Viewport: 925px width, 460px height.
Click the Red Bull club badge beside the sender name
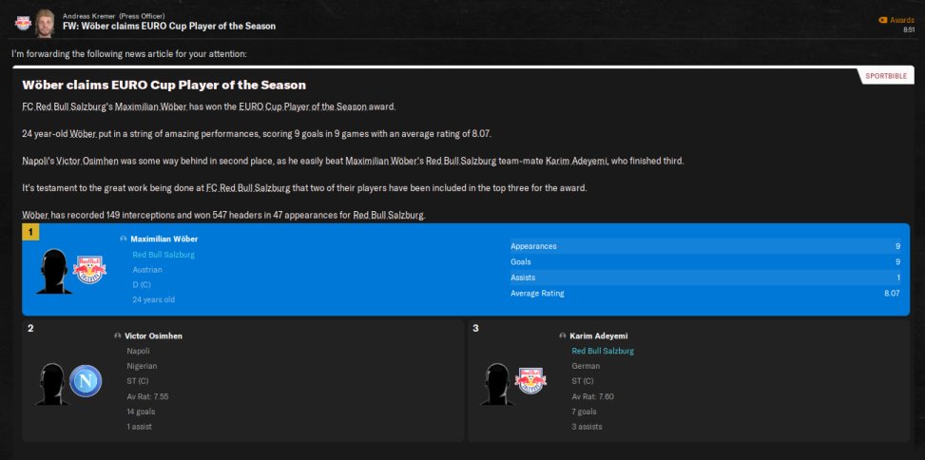click(x=22, y=21)
